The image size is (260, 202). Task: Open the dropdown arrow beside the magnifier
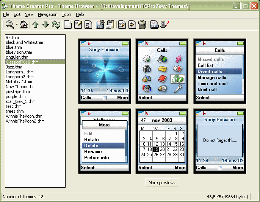pyautogui.click(x=17, y=25)
